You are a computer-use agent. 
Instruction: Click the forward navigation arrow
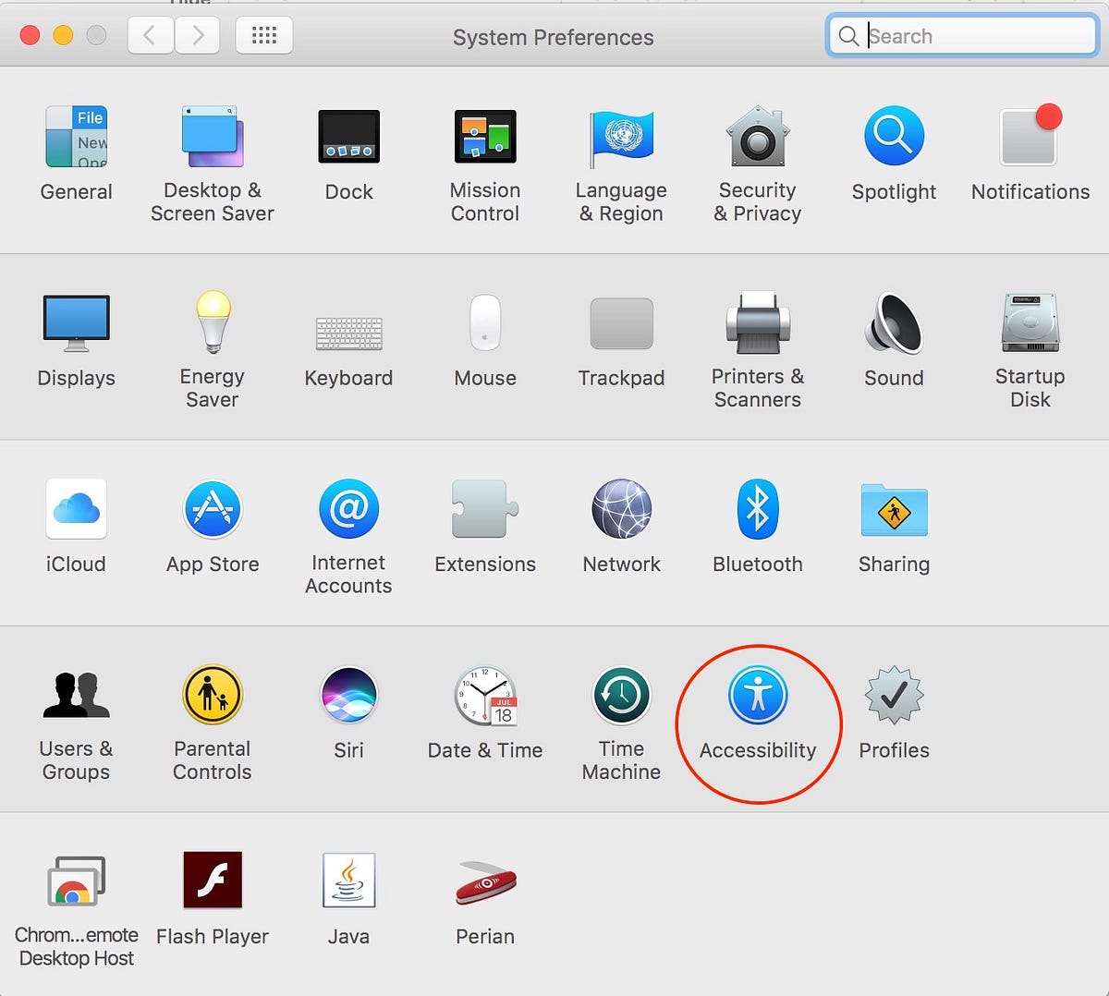[x=197, y=34]
